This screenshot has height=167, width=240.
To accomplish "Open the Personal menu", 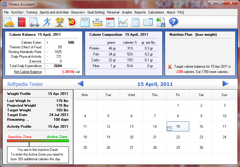I will (x=113, y=12).
